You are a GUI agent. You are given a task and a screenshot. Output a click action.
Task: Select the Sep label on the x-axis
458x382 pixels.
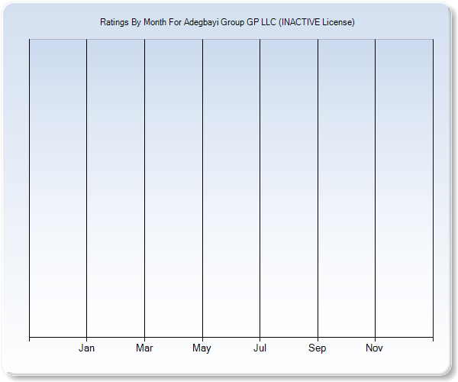[318, 348]
